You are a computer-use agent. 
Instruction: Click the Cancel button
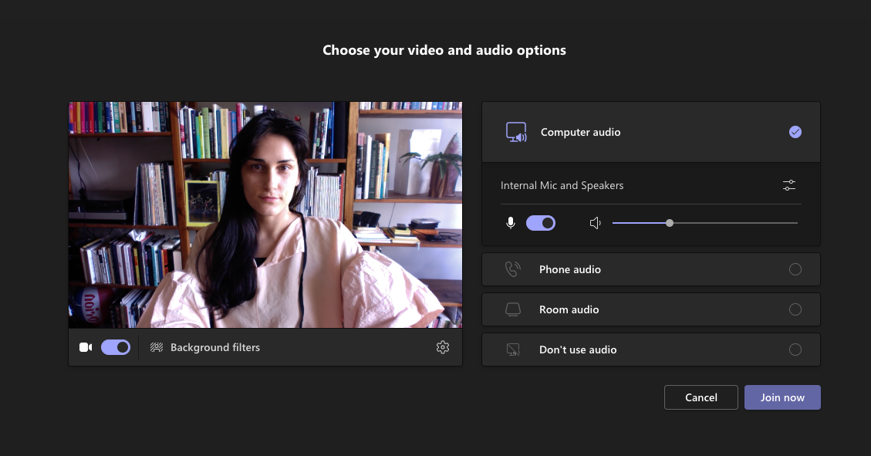coord(701,397)
